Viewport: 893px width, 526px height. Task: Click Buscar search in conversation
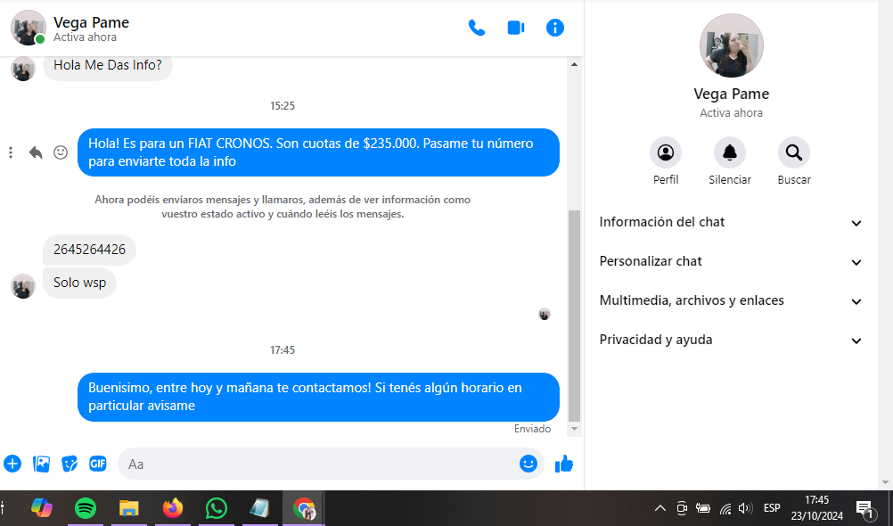[x=794, y=152]
